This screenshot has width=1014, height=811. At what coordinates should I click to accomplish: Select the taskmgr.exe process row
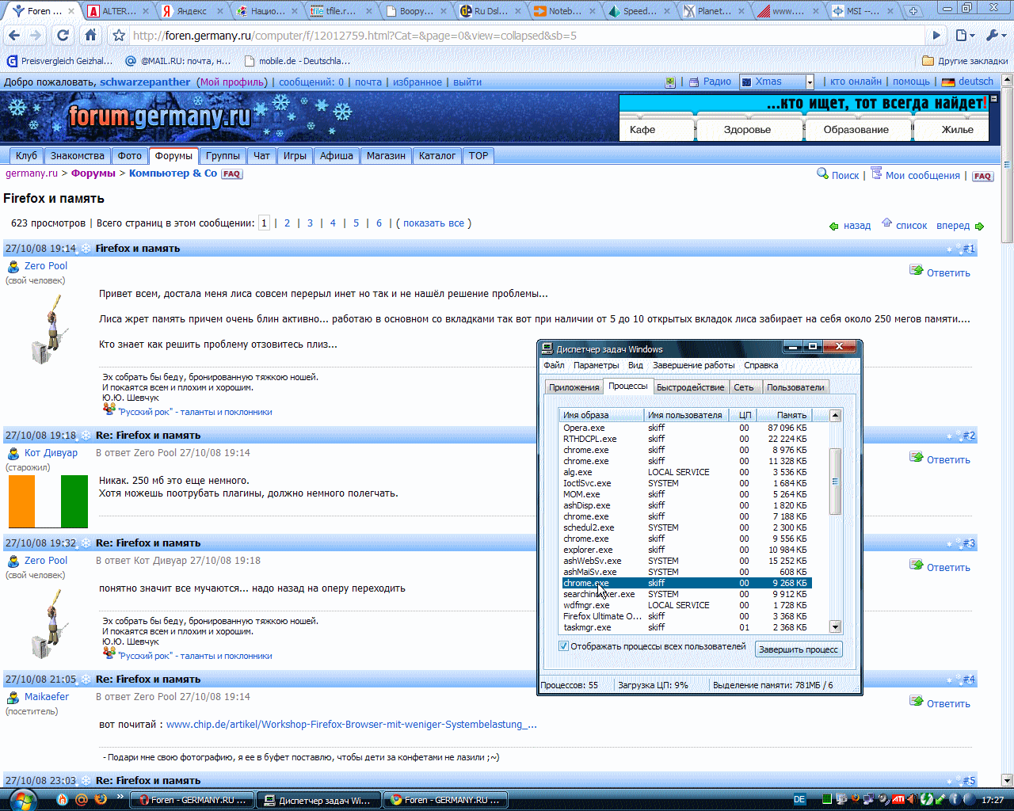pyautogui.click(x=686, y=627)
